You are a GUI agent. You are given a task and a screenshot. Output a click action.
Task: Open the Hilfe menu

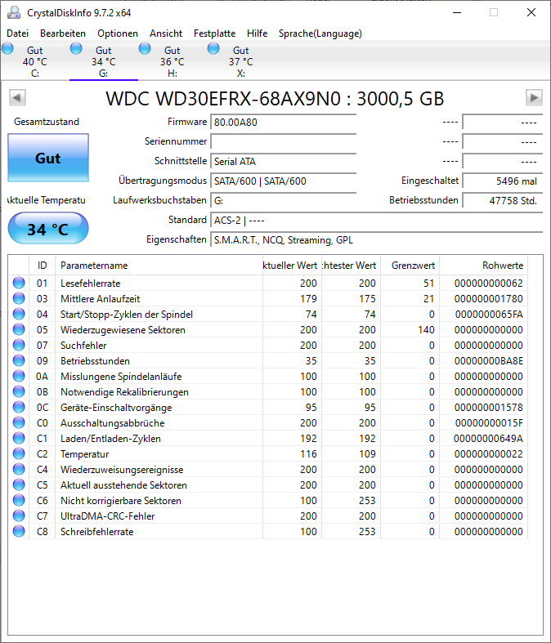pyautogui.click(x=257, y=33)
